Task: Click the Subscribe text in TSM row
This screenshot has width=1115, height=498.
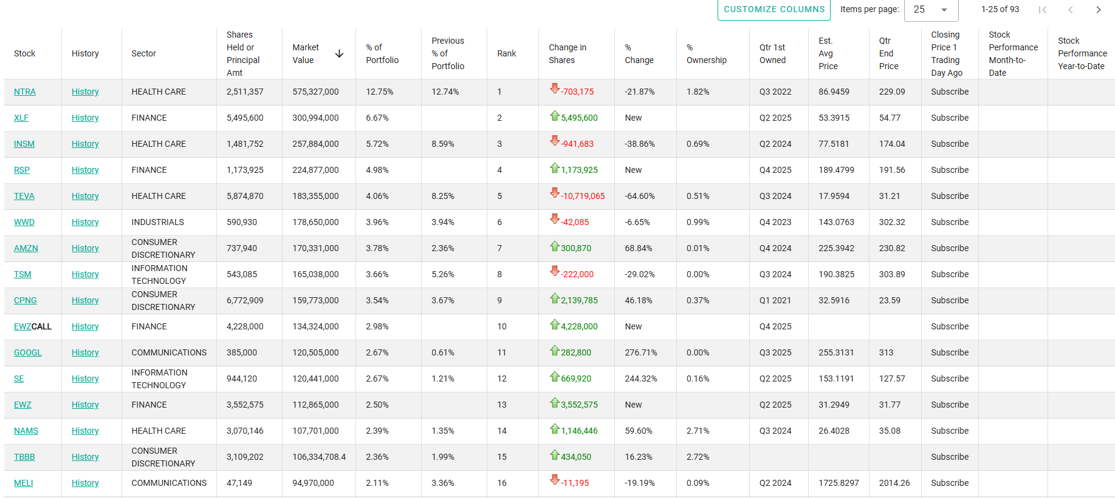Action: 949,274
